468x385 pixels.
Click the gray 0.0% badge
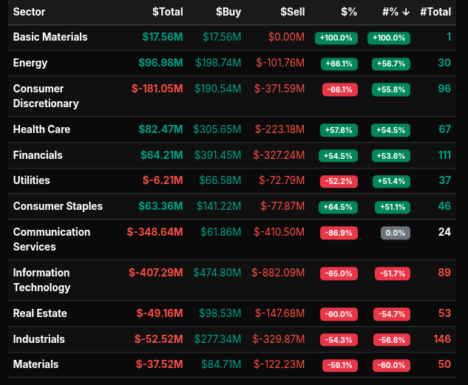pyautogui.click(x=396, y=233)
